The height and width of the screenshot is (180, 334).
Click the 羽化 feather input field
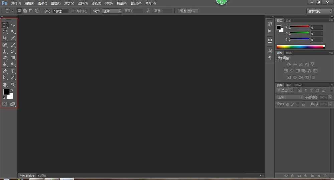(61, 11)
